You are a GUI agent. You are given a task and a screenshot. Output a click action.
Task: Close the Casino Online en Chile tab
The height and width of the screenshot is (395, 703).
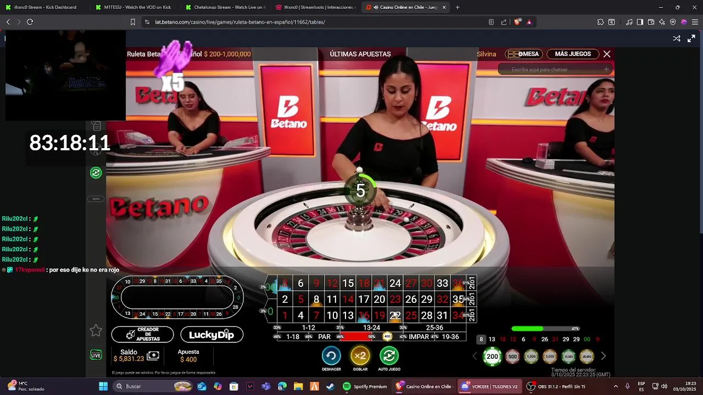[x=444, y=7]
